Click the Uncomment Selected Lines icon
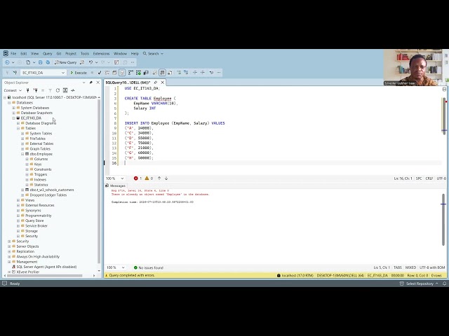 [186, 73]
